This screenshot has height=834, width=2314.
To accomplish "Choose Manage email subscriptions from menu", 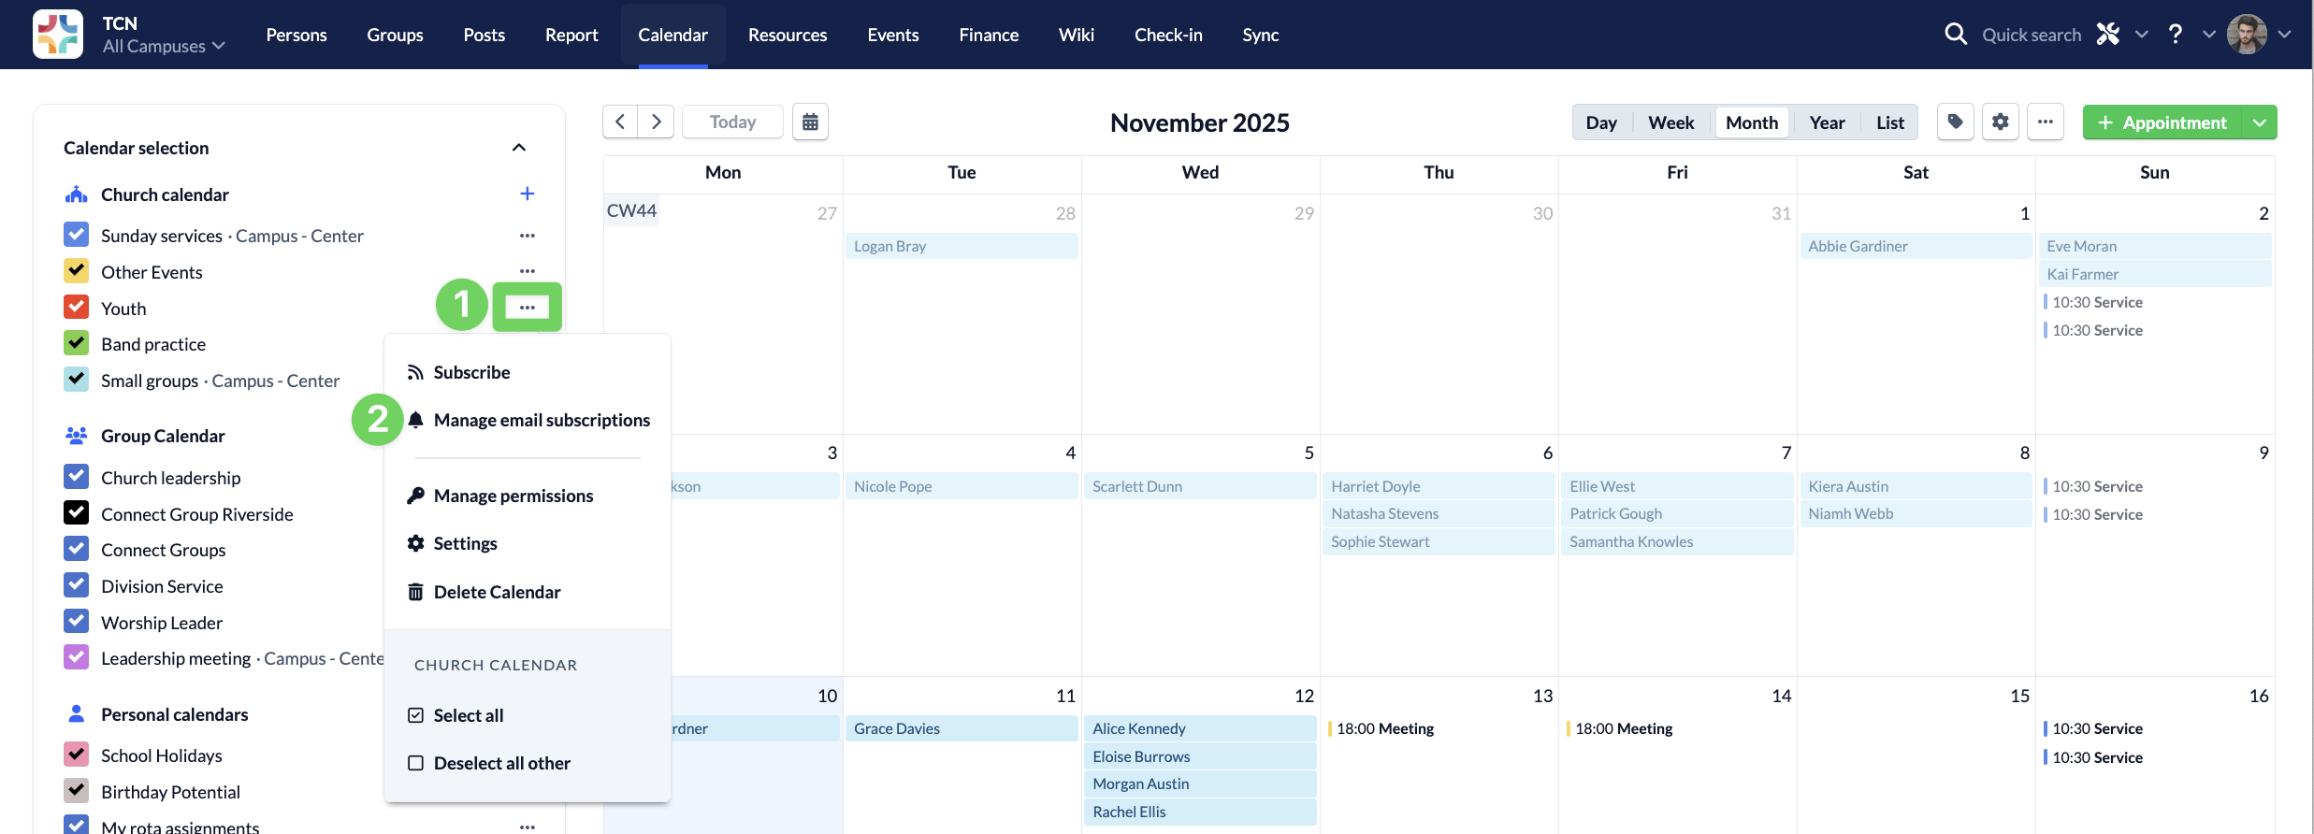I will (542, 420).
